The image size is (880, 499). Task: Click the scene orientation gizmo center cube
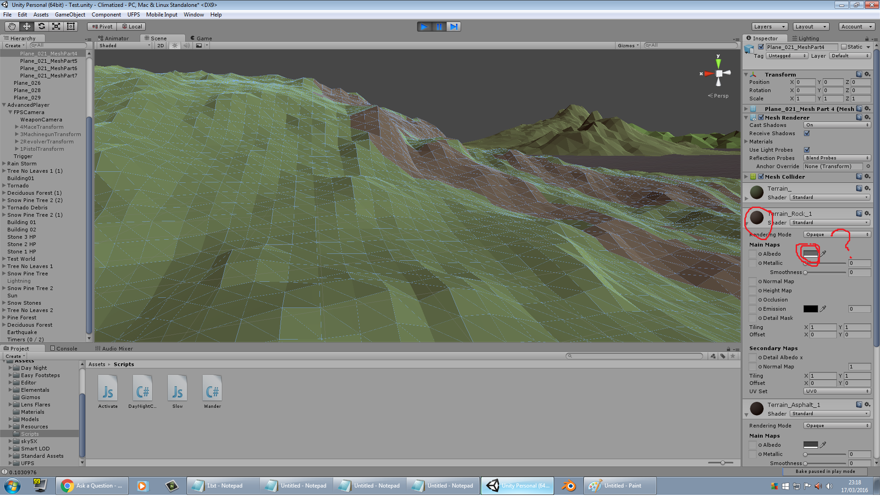719,73
